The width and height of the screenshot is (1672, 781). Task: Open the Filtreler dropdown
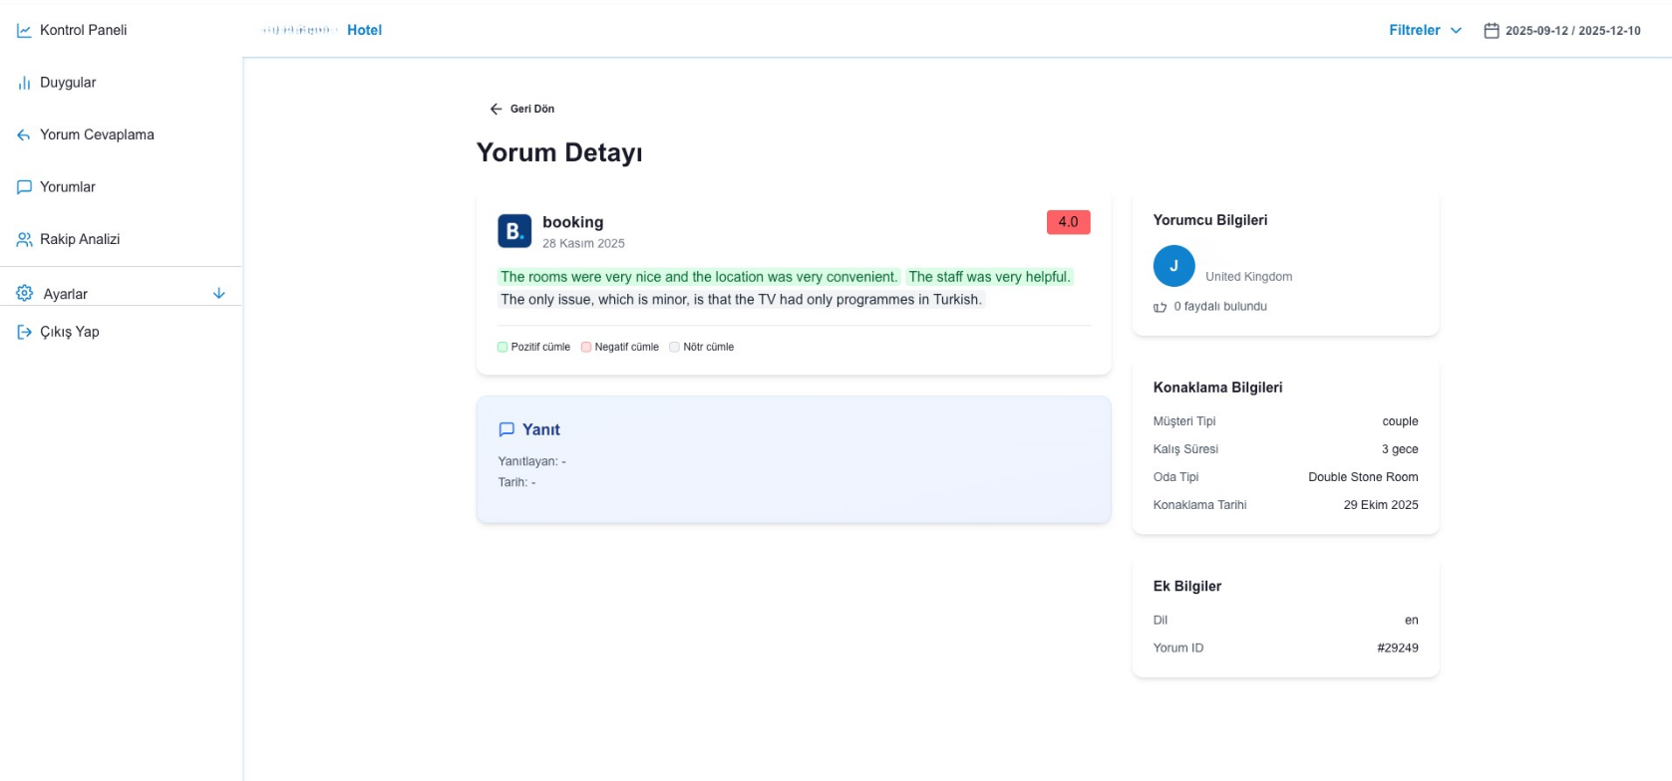(x=1425, y=31)
